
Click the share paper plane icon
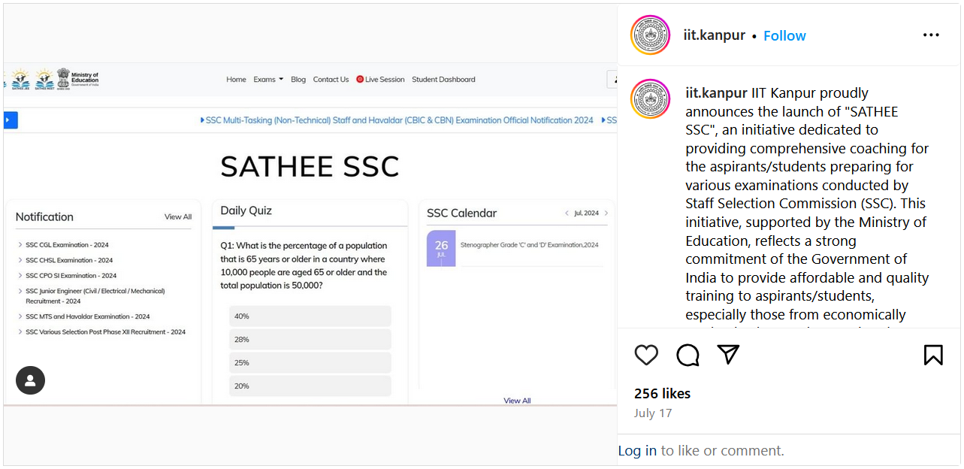tap(728, 354)
